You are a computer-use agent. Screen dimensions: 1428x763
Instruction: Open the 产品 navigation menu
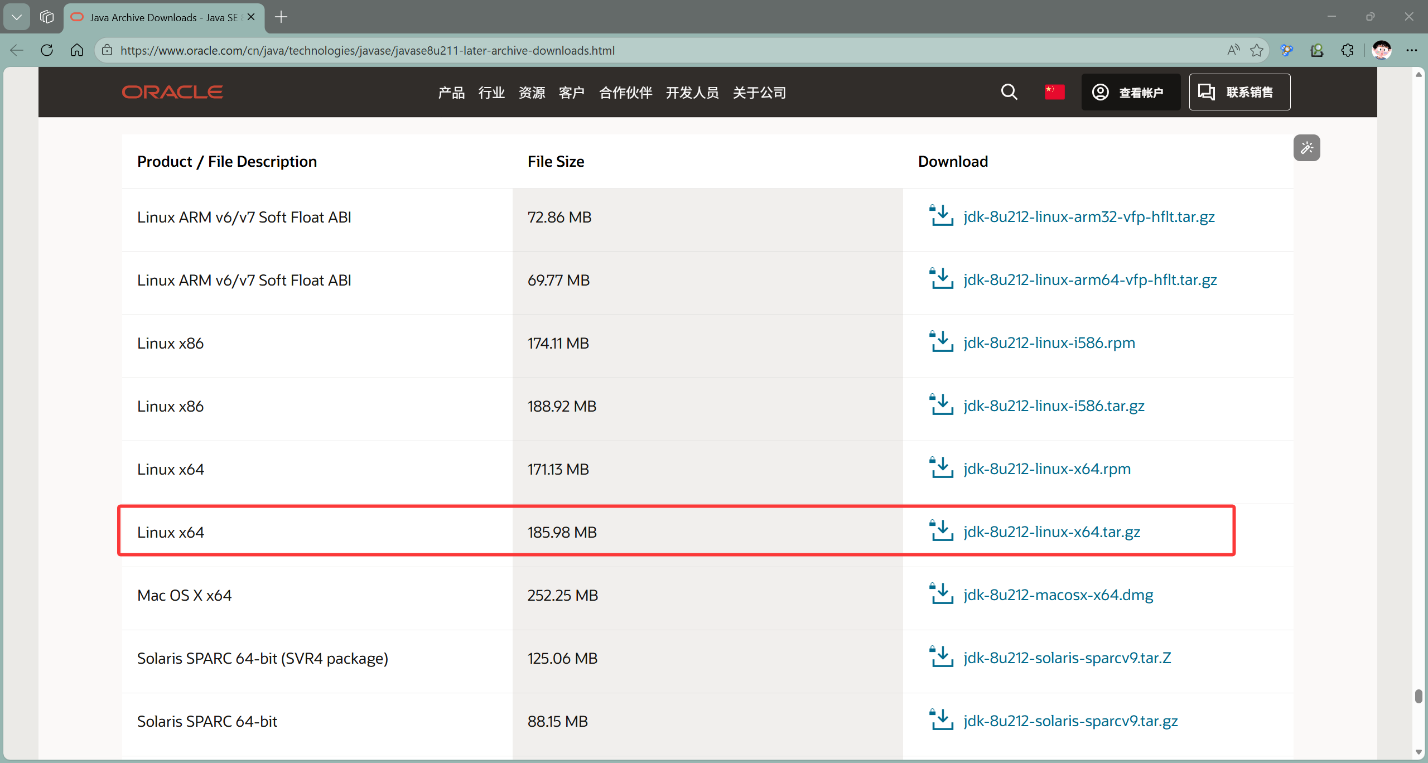[451, 93]
